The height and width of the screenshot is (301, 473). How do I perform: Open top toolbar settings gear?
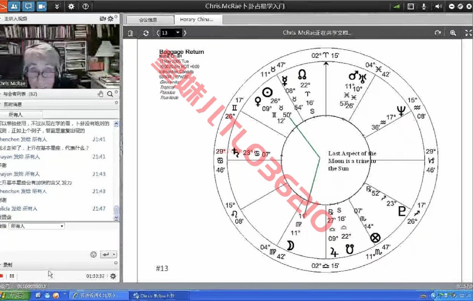click(71, 6)
